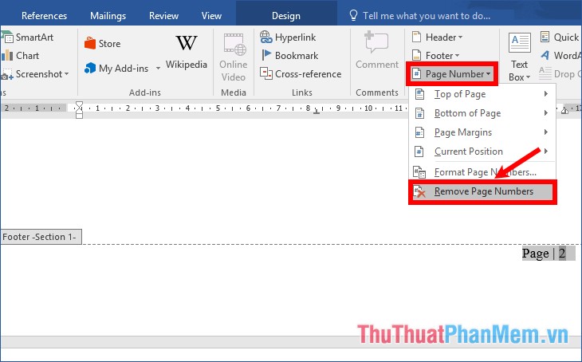Screen dimensions: 582x362
Task: Insert a Chart using chart icon
Action: click(7, 55)
